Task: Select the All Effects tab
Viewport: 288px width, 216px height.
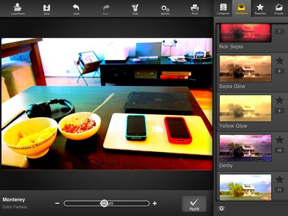Action: point(242,9)
